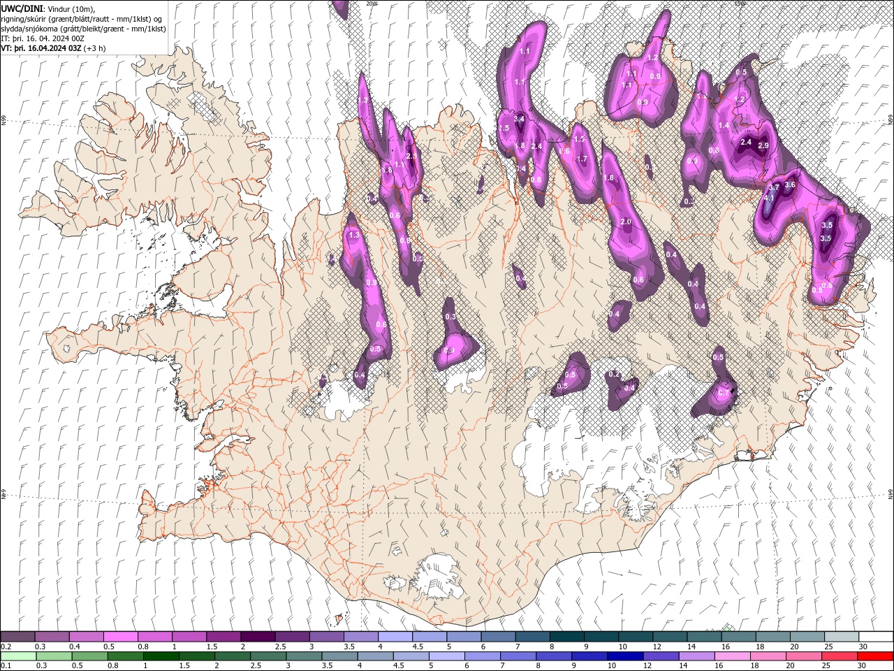Click the 15W longitude label at the top edge

[x=740, y=3]
